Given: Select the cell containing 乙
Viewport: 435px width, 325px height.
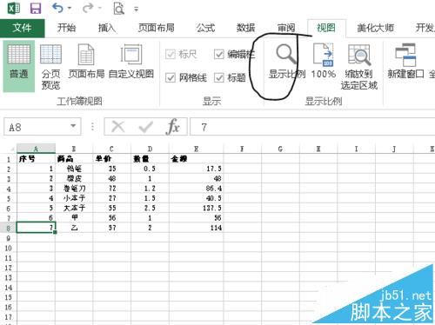Looking at the screenshot, I should [x=74, y=228].
